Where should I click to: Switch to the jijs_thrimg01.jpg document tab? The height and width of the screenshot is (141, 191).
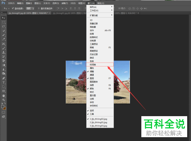pyautogui.click(x=70, y=13)
